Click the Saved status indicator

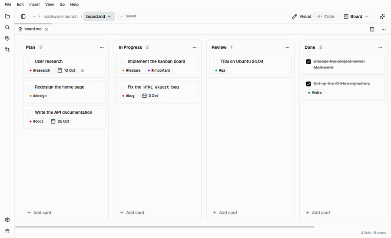pyautogui.click(x=128, y=16)
